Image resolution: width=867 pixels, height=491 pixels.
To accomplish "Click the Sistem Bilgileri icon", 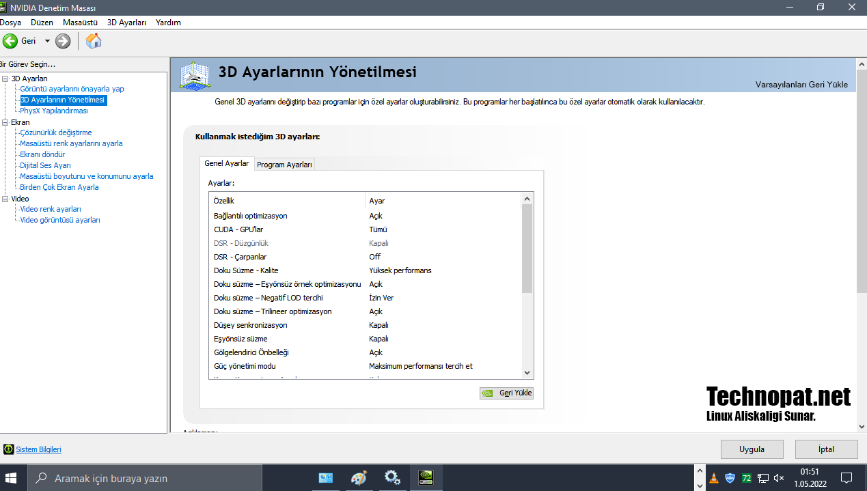I will (x=8, y=449).
